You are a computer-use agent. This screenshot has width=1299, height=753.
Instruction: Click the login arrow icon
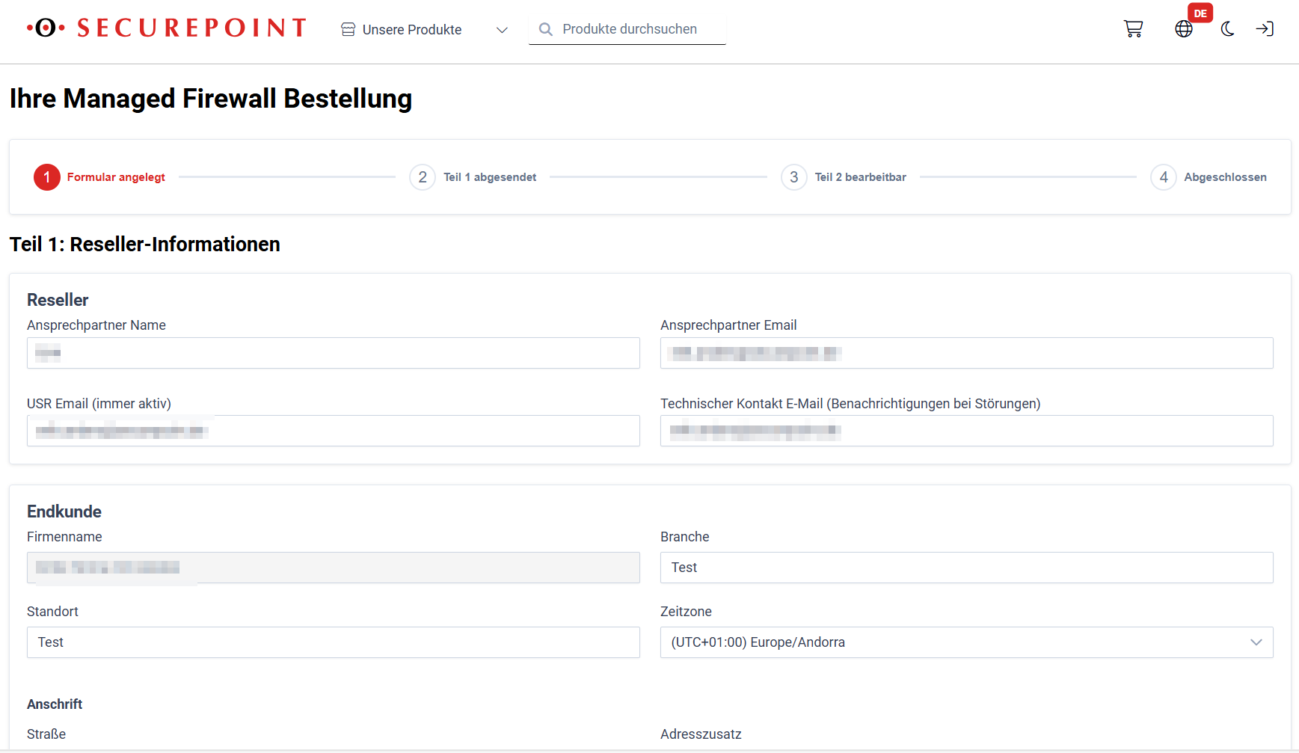tap(1265, 28)
